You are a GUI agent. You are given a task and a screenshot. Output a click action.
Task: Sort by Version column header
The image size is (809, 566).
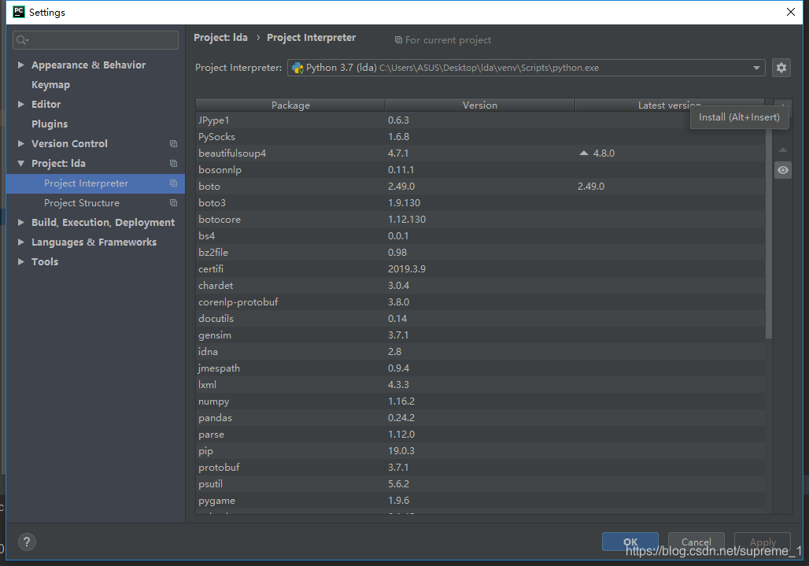[480, 105]
